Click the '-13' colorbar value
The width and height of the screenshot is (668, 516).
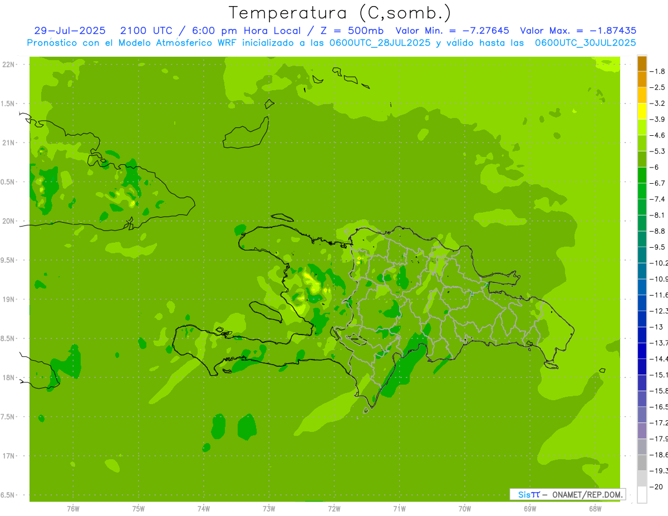tap(657, 327)
